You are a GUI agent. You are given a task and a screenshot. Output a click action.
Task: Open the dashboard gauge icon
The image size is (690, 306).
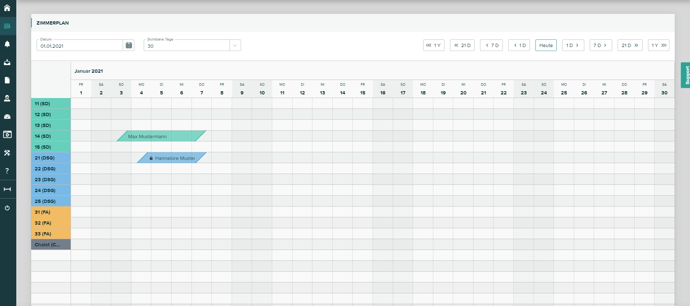pos(7,116)
